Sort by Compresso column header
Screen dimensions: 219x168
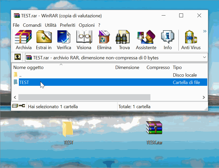pos(158,67)
